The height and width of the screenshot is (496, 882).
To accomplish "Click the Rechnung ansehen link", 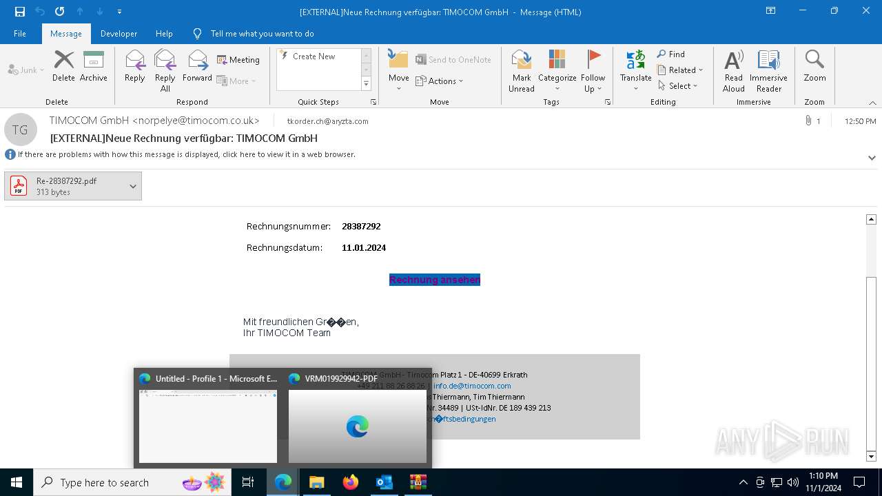I will point(435,280).
